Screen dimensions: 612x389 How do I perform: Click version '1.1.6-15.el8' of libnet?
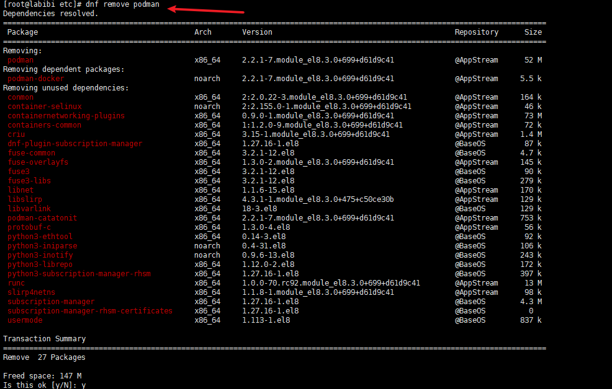[268, 190]
